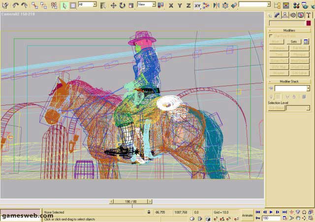Restrict transform to the XY plane

[x=197, y=5]
